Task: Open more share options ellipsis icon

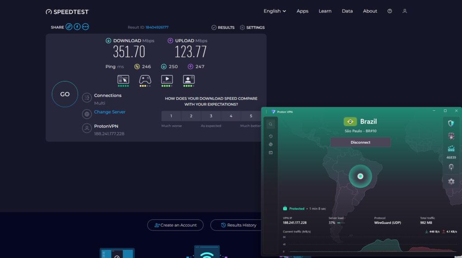Action: [85, 27]
